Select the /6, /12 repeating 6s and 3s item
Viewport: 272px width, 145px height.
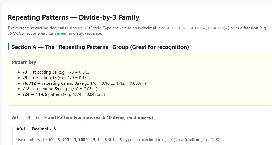click(84, 83)
